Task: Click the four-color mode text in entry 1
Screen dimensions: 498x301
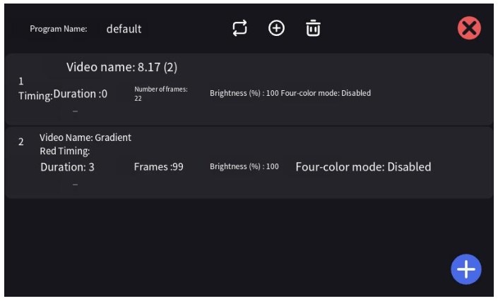Action: [326, 93]
